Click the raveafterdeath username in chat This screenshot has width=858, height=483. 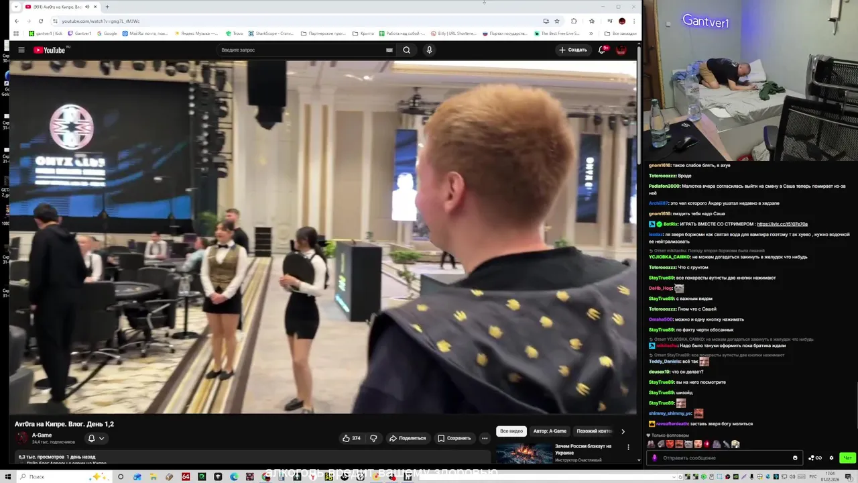(671, 424)
